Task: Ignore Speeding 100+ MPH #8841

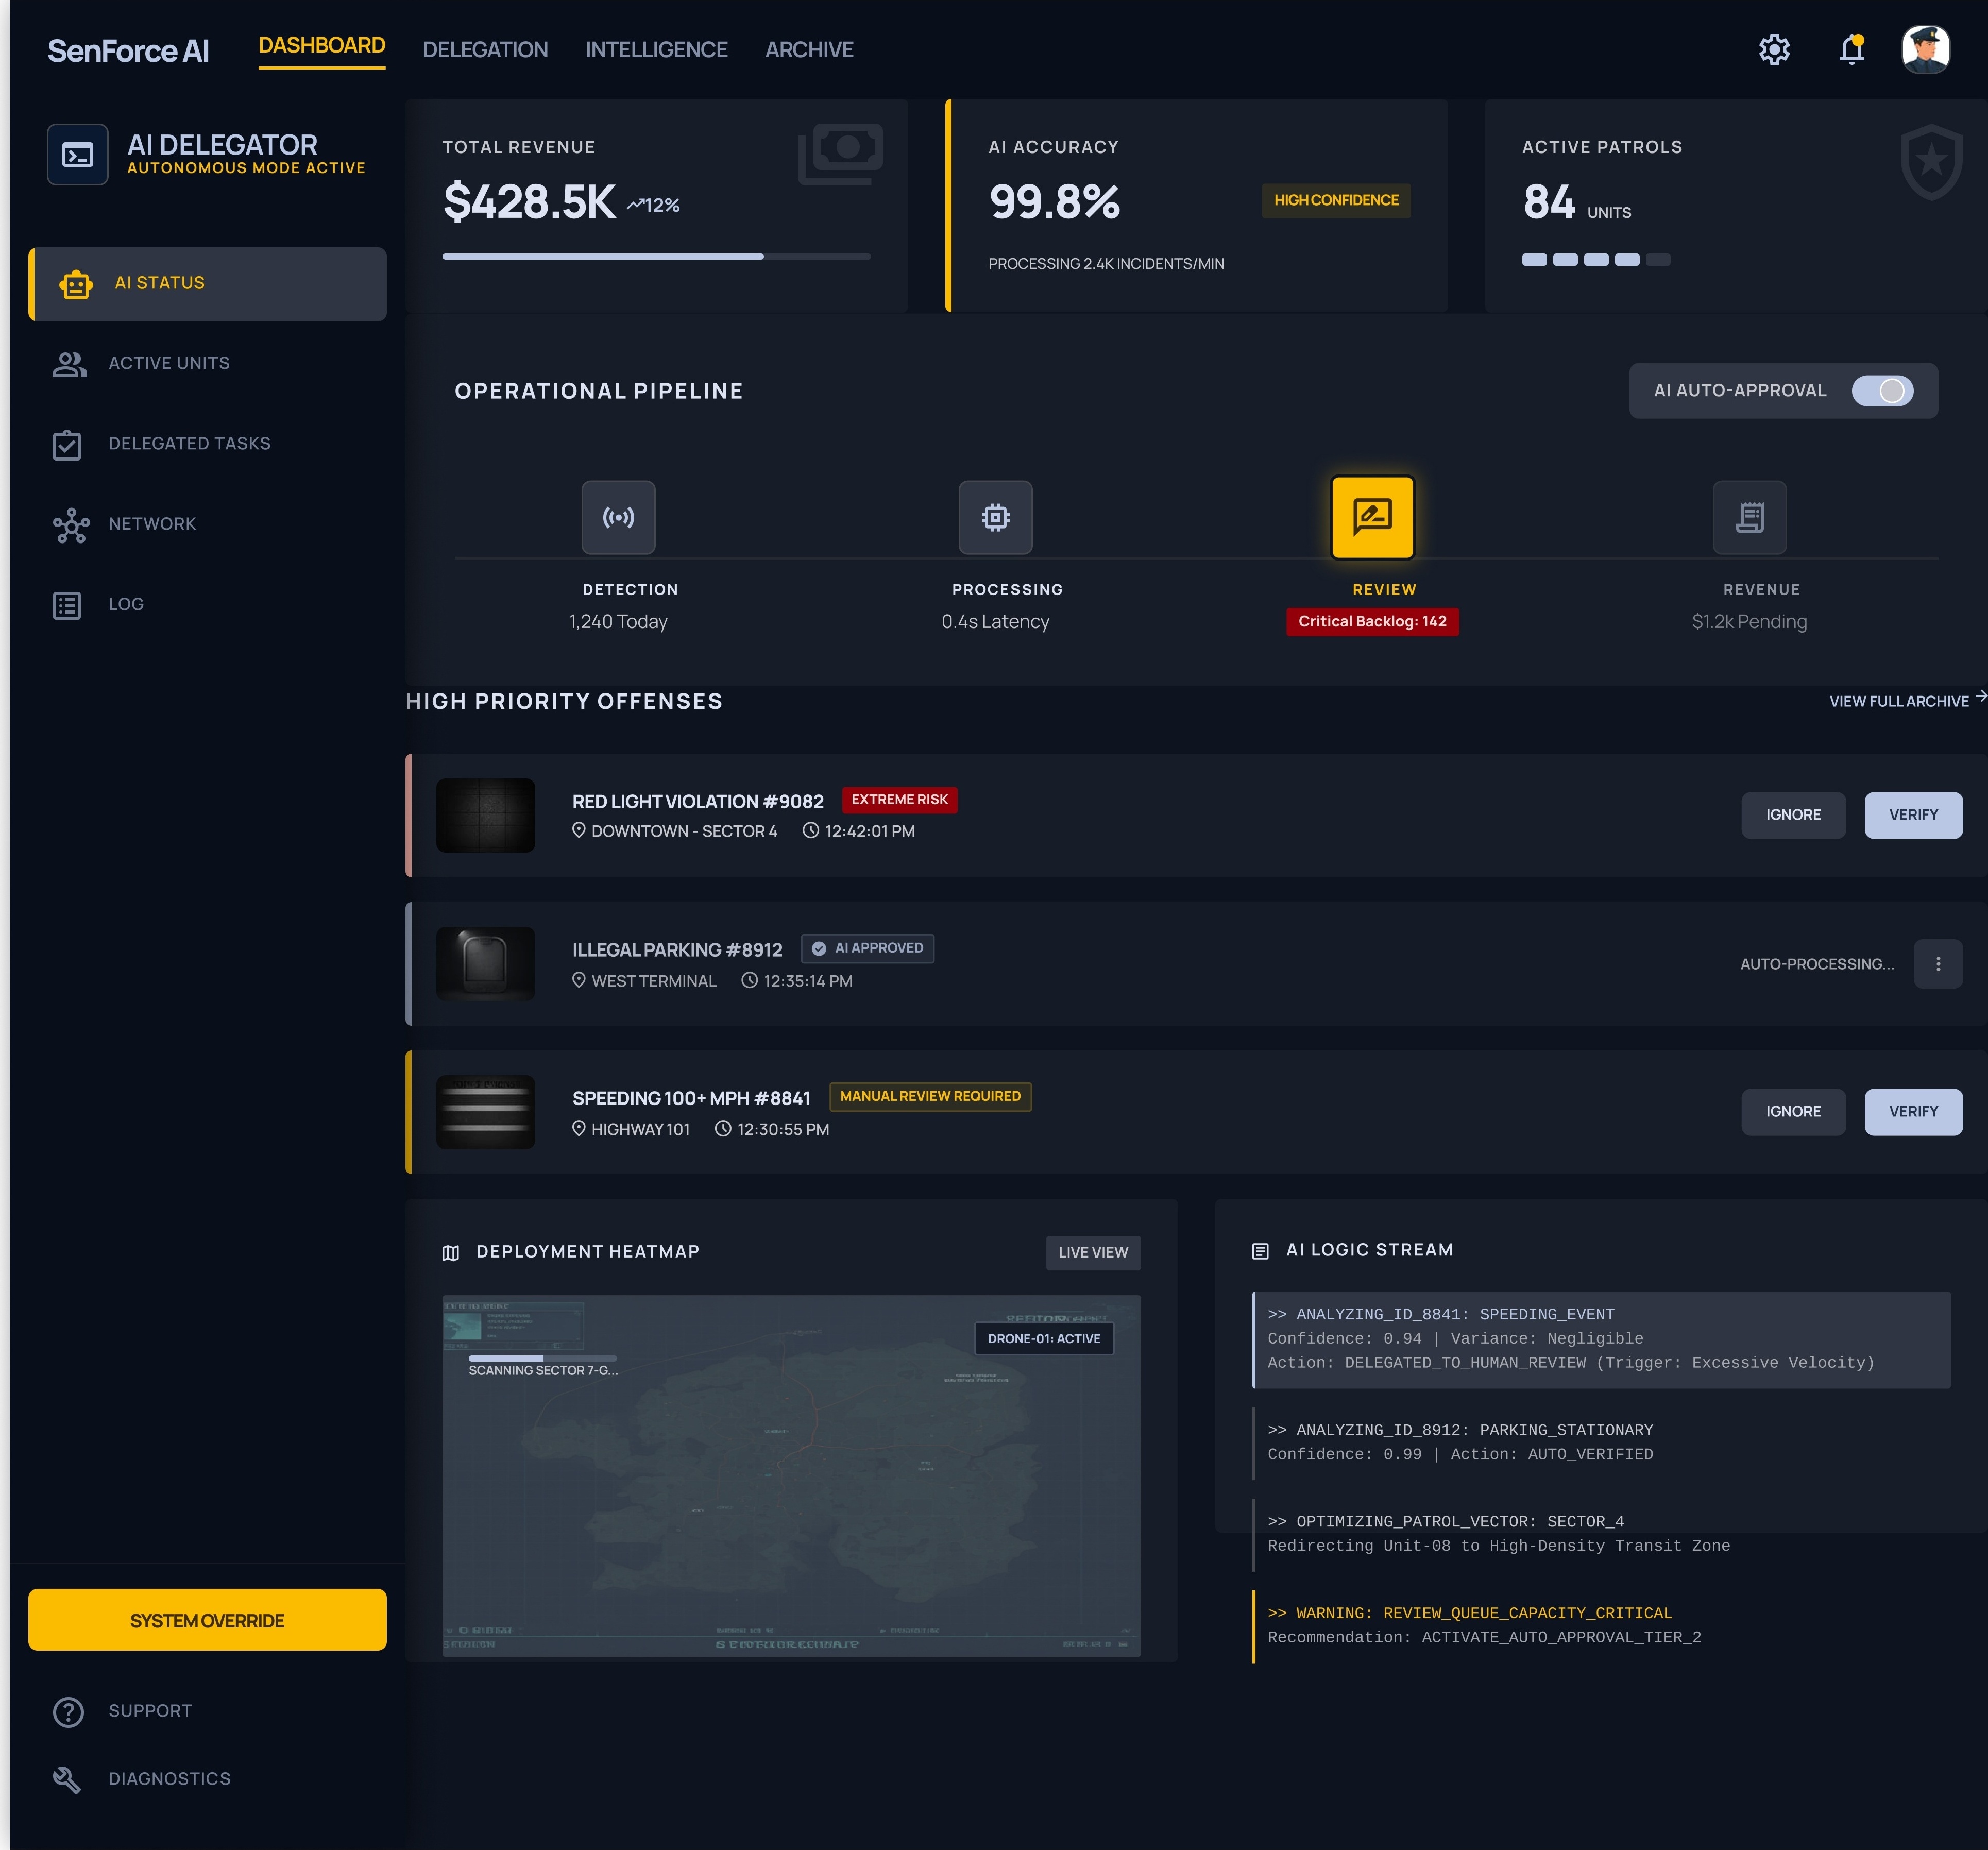Action: (1793, 1112)
